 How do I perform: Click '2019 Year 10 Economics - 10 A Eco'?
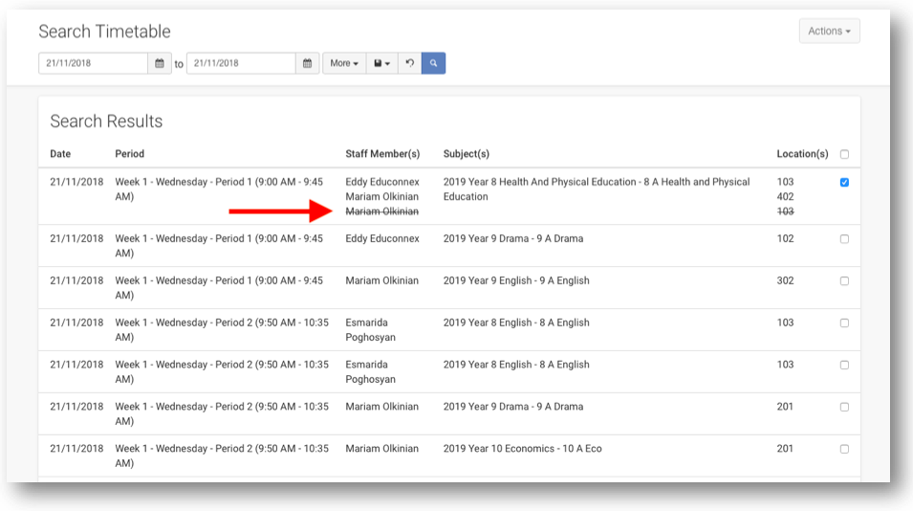(522, 448)
